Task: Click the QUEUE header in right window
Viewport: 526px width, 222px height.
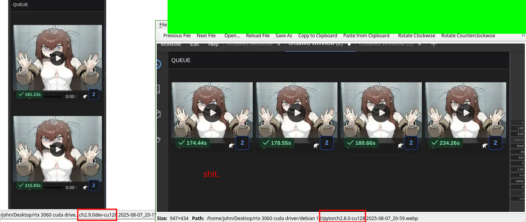Action: pyautogui.click(x=181, y=60)
